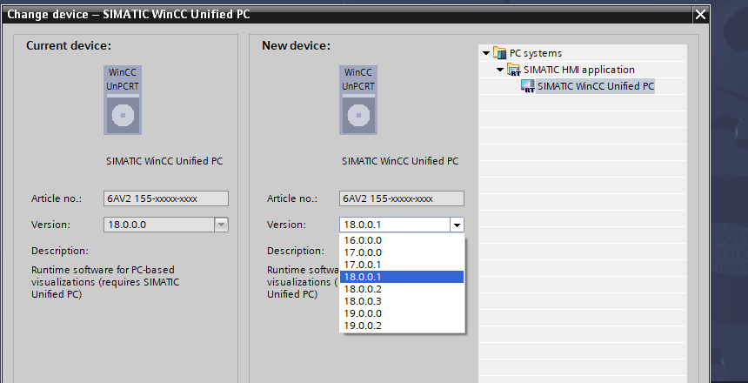748x383 pixels.
Task: Click the WinCC Unified PC monitor RT icon
Action: [x=528, y=86]
